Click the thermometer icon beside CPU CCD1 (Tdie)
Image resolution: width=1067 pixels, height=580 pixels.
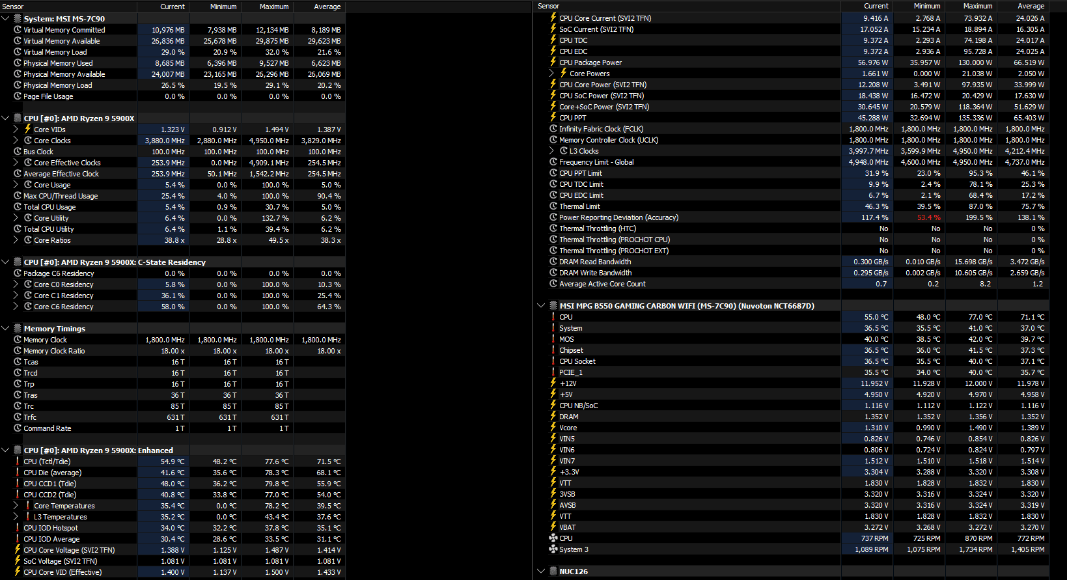(18, 484)
